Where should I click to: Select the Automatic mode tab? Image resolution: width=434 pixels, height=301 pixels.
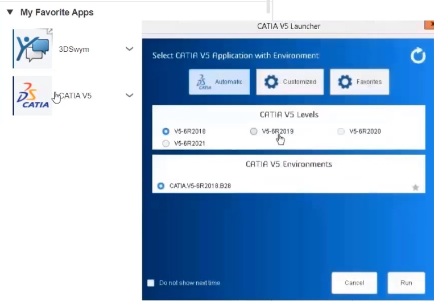[x=219, y=82]
